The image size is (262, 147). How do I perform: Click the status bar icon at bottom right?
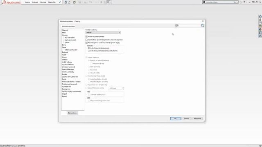(260, 146)
